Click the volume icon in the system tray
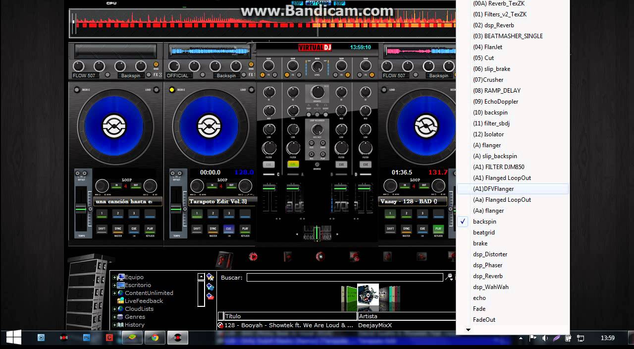Viewport: 634px width, 349px height. tap(545, 338)
